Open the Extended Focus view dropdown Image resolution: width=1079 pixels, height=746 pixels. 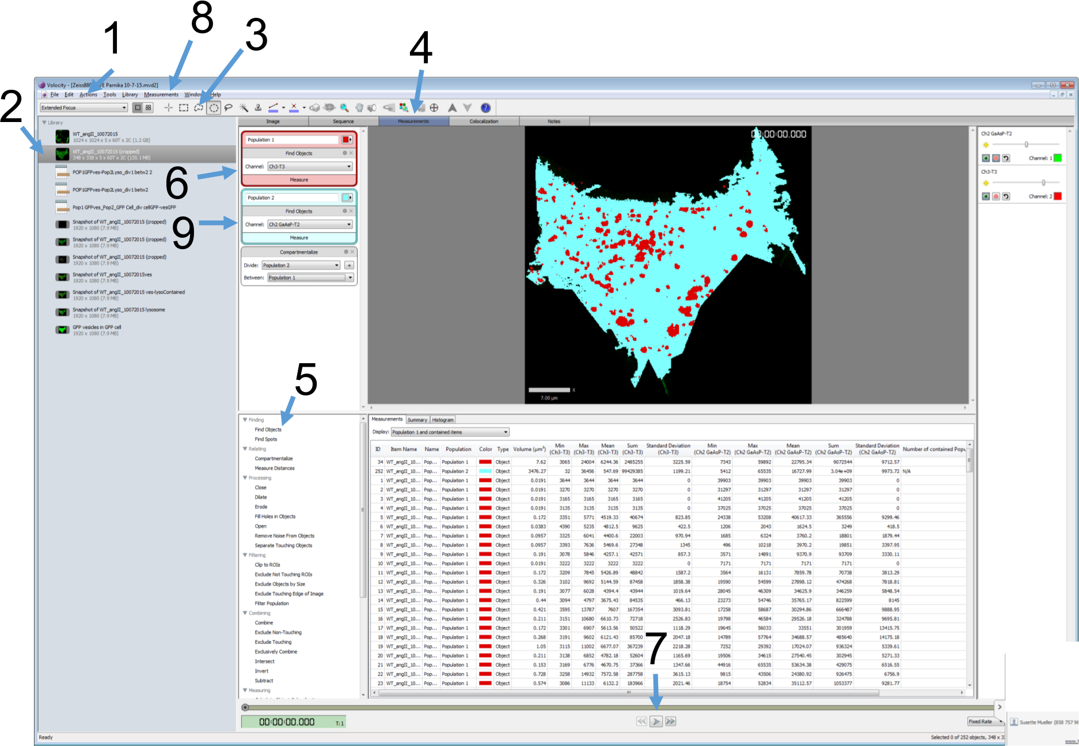point(84,108)
